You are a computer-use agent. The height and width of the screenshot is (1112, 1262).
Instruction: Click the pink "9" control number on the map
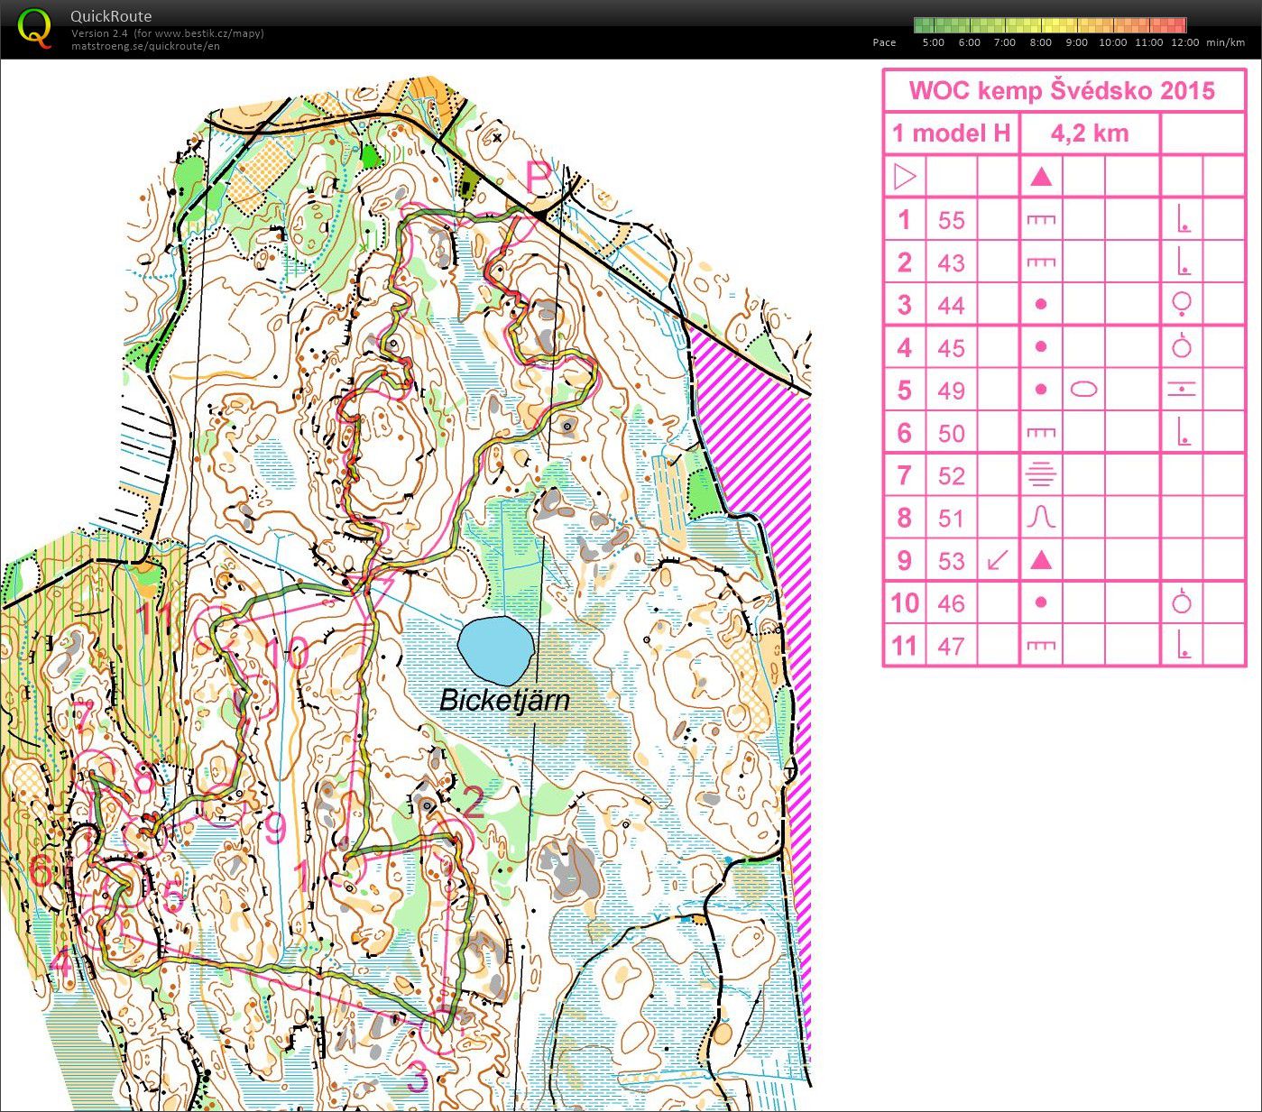pos(275,828)
